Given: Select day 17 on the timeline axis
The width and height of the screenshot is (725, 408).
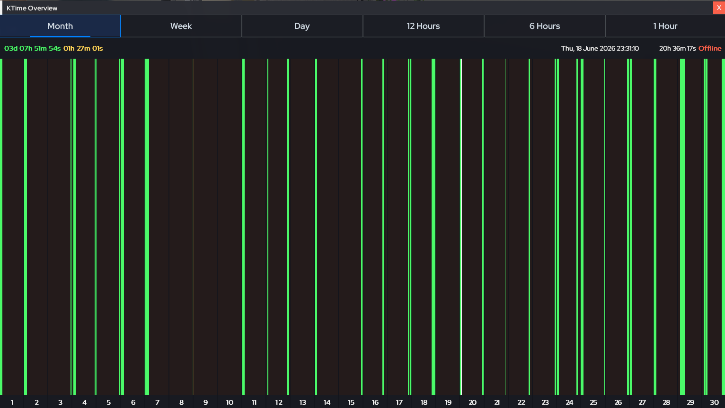Looking at the screenshot, I should [399, 402].
